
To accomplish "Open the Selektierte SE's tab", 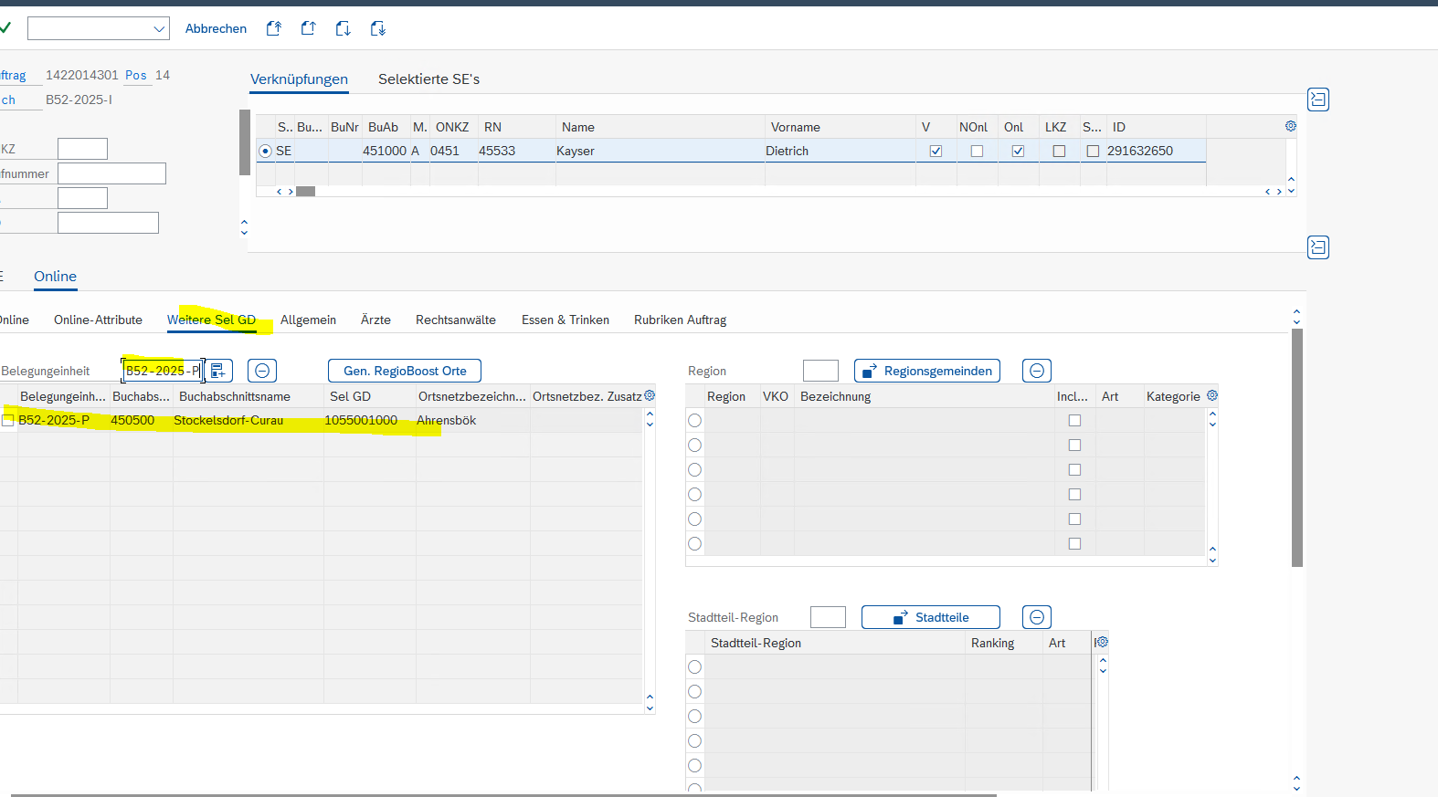I will pos(428,79).
